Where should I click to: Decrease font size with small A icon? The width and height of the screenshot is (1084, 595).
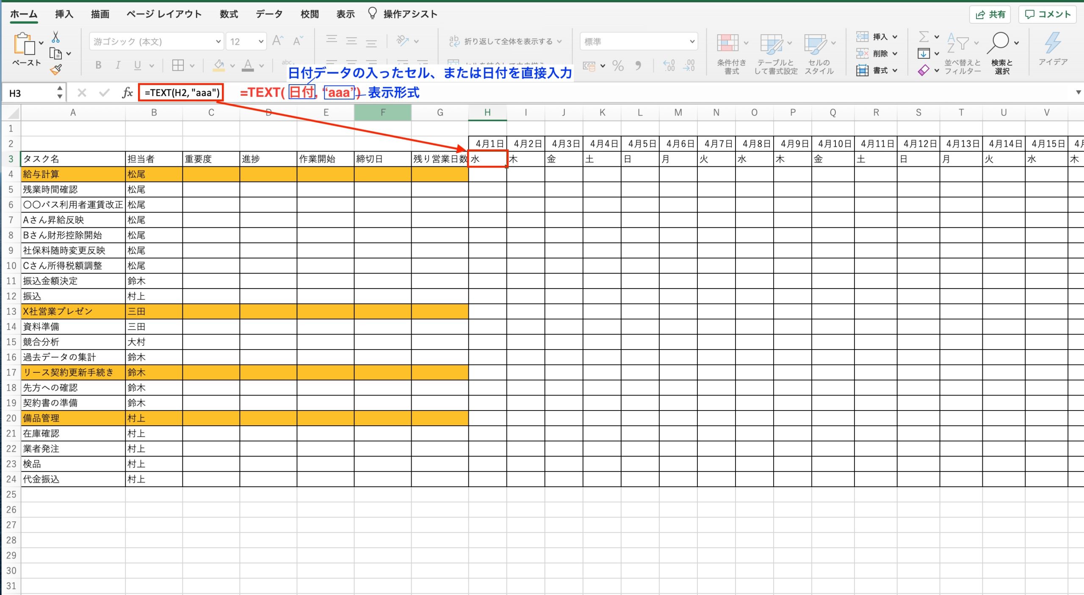pos(298,41)
